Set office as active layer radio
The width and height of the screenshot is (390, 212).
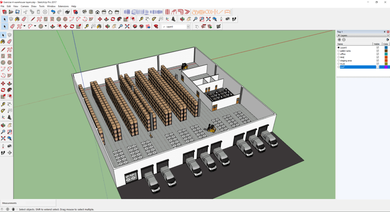(339, 54)
